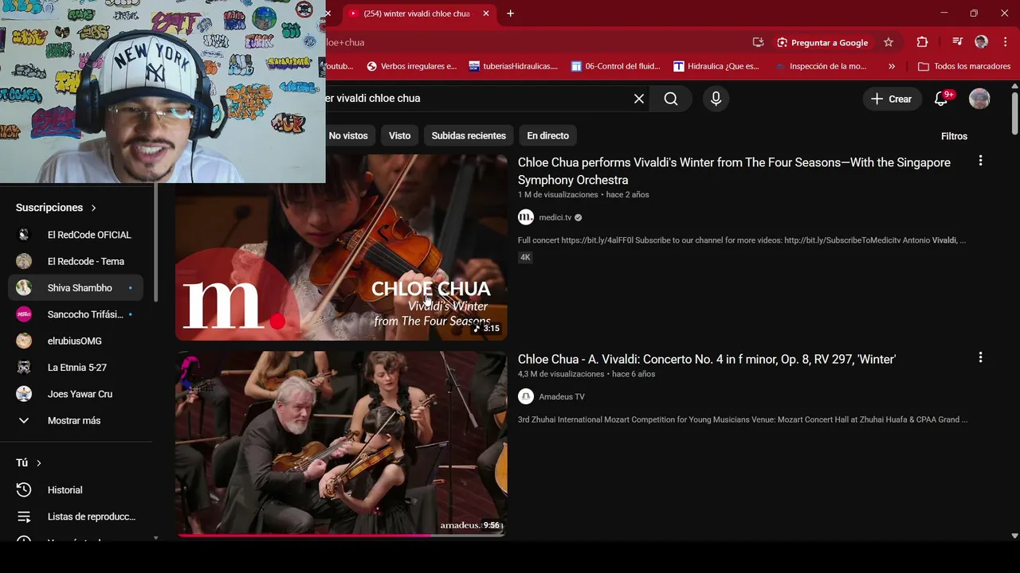Click the Listas de reproducción list icon
The image size is (1020, 573).
[24, 516]
